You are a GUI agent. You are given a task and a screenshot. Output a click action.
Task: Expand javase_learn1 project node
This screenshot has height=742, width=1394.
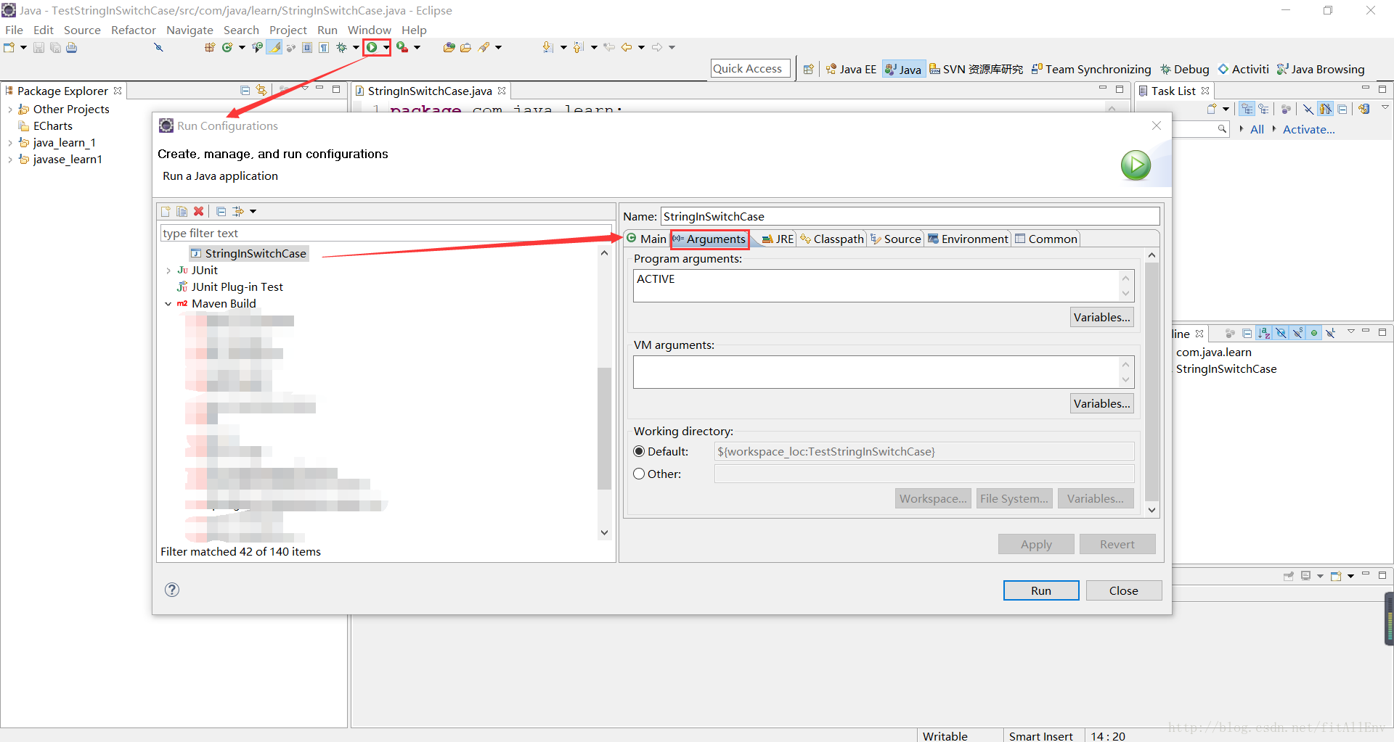coord(9,160)
